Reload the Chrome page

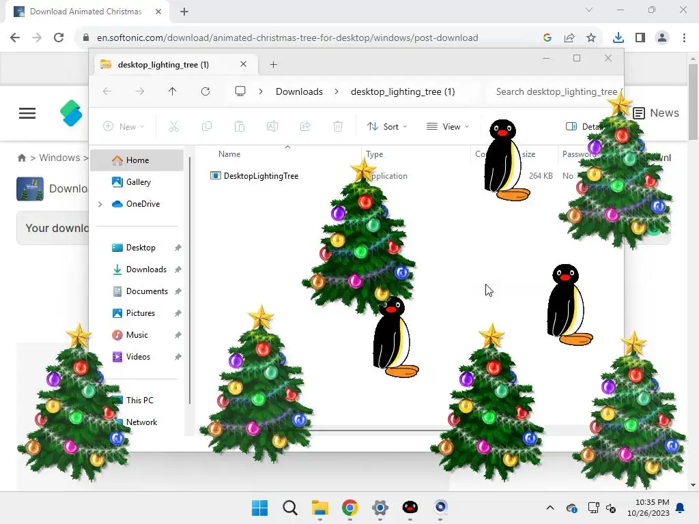coord(59,38)
